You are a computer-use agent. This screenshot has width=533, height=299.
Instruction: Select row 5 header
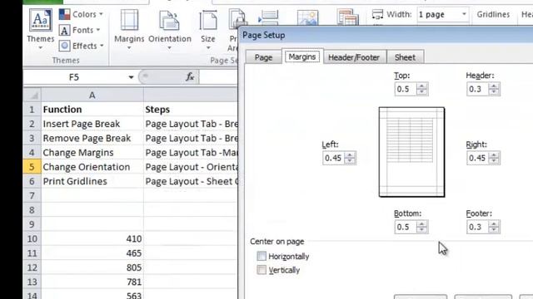point(32,167)
